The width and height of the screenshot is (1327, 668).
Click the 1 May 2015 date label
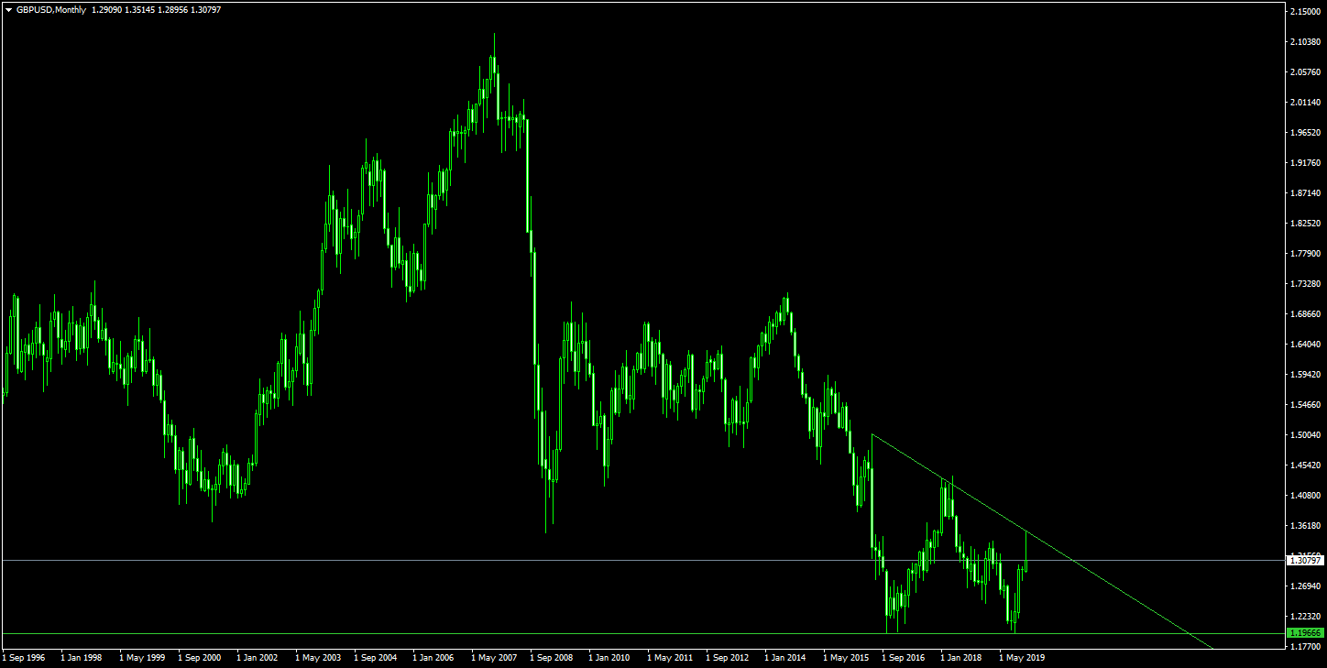846,658
